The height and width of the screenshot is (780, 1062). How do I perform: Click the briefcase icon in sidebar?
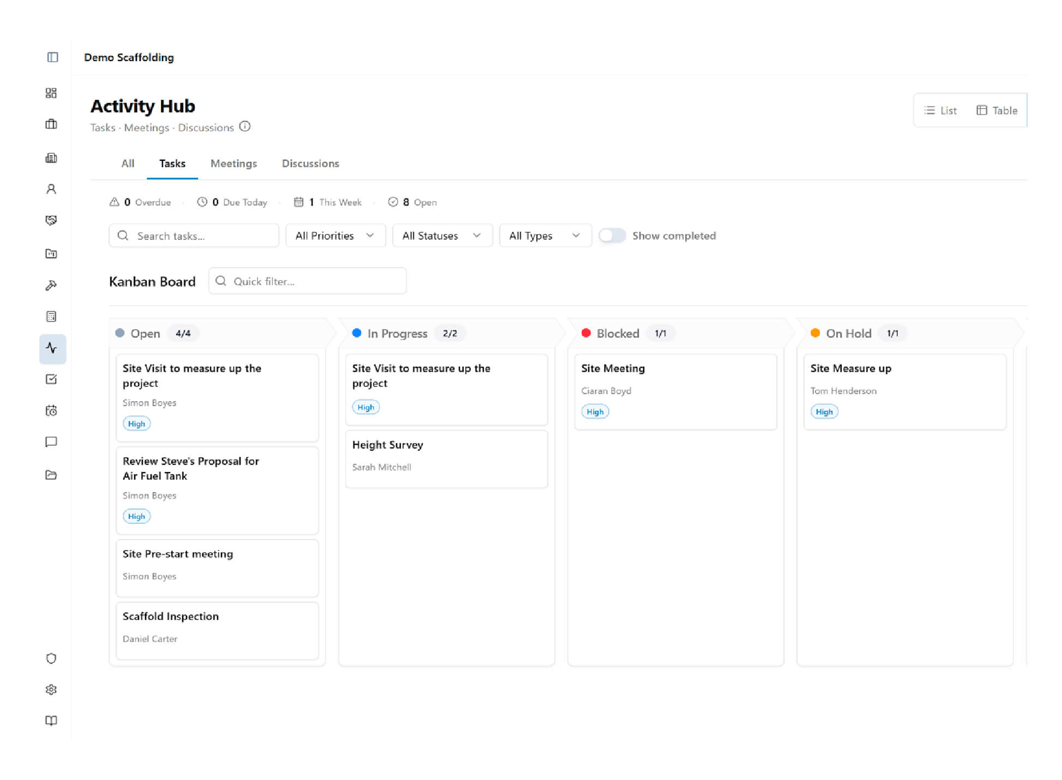click(x=51, y=124)
